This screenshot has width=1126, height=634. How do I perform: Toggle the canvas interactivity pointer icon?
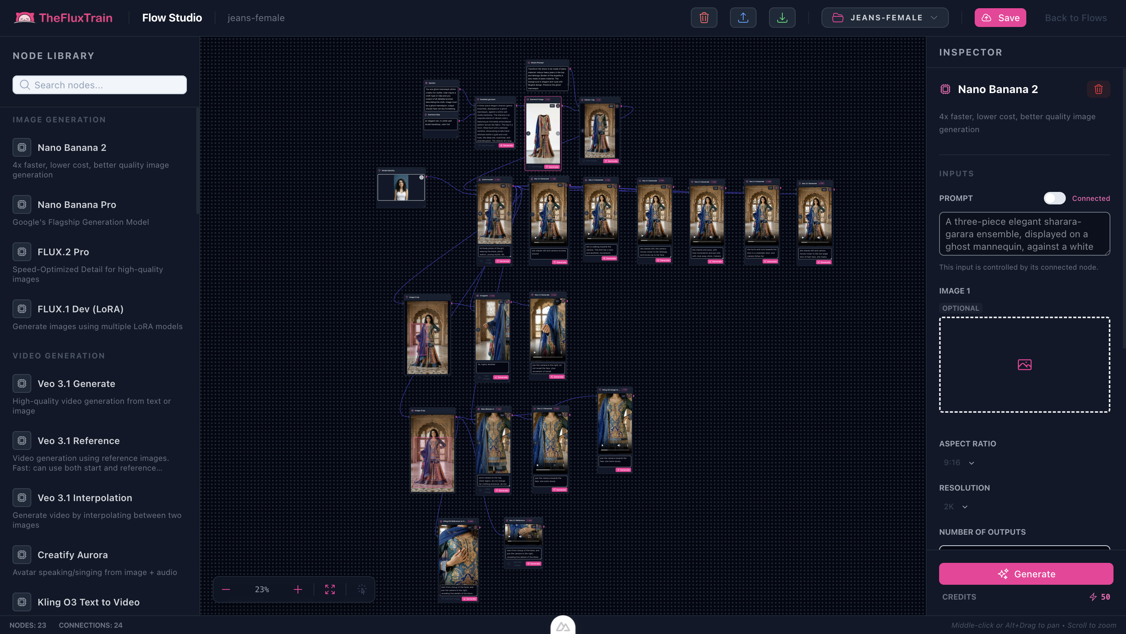[362, 589]
